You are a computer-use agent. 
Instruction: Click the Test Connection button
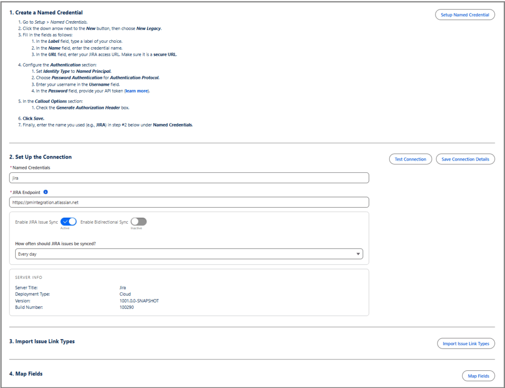[x=411, y=159]
